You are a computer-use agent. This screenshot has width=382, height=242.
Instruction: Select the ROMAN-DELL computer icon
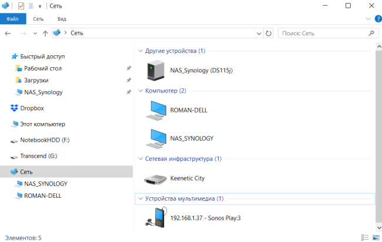[157, 110]
